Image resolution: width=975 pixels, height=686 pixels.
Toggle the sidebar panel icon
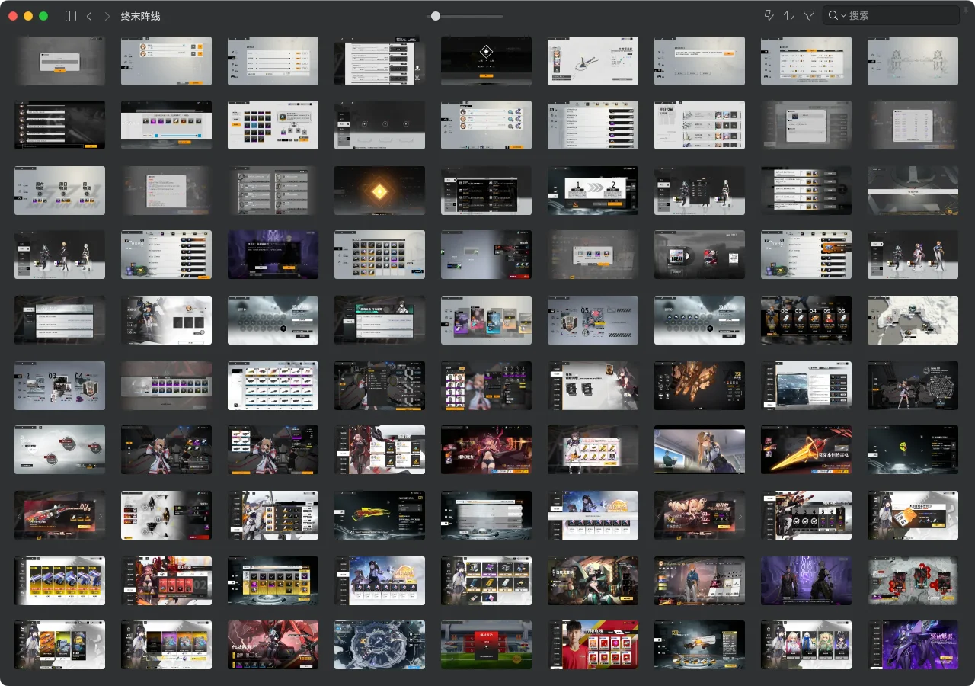(71, 16)
